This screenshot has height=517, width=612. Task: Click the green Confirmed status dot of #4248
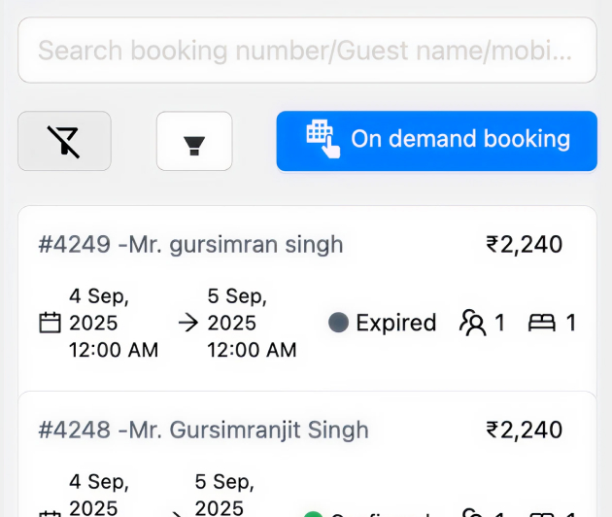313,514
